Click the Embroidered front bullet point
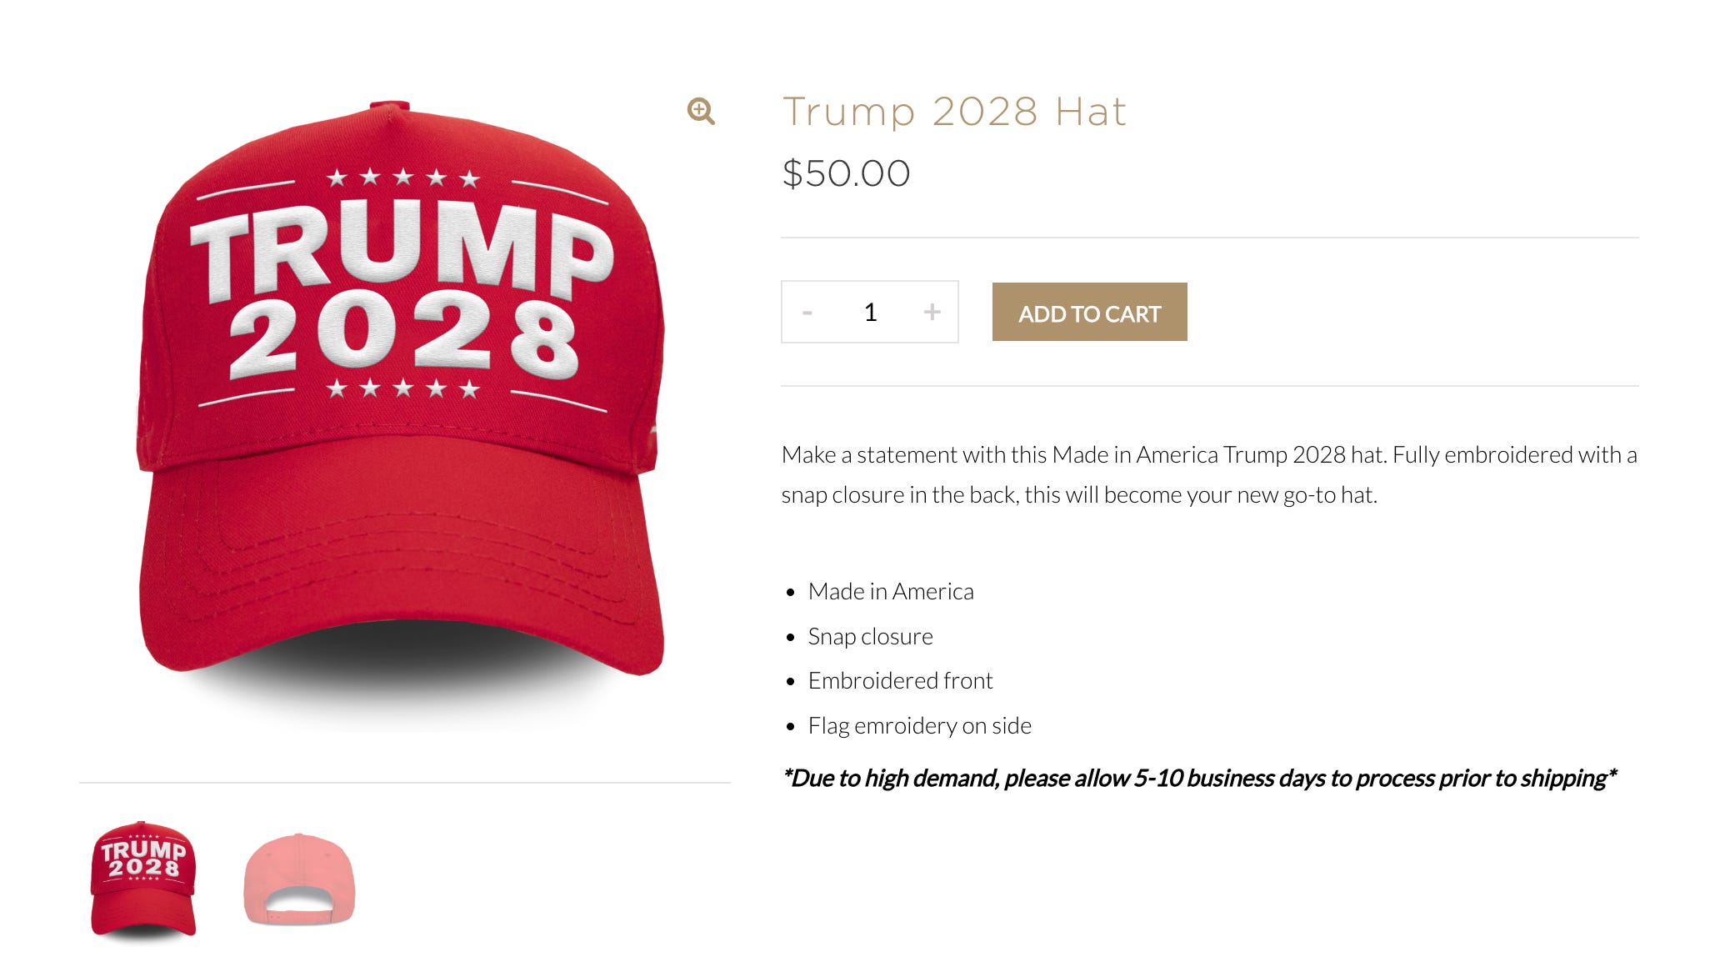 click(x=900, y=680)
